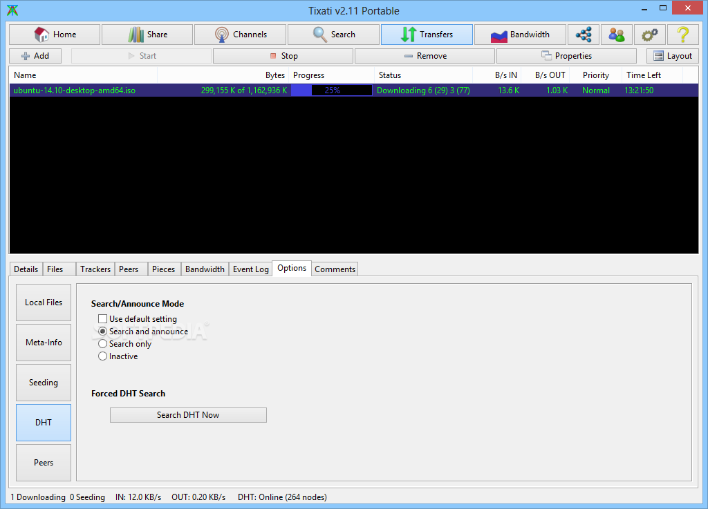Click the Normal priority cell
The width and height of the screenshot is (708, 509).
(595, 90)
